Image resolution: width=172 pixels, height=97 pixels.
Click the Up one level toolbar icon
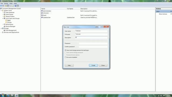(6, 6)
